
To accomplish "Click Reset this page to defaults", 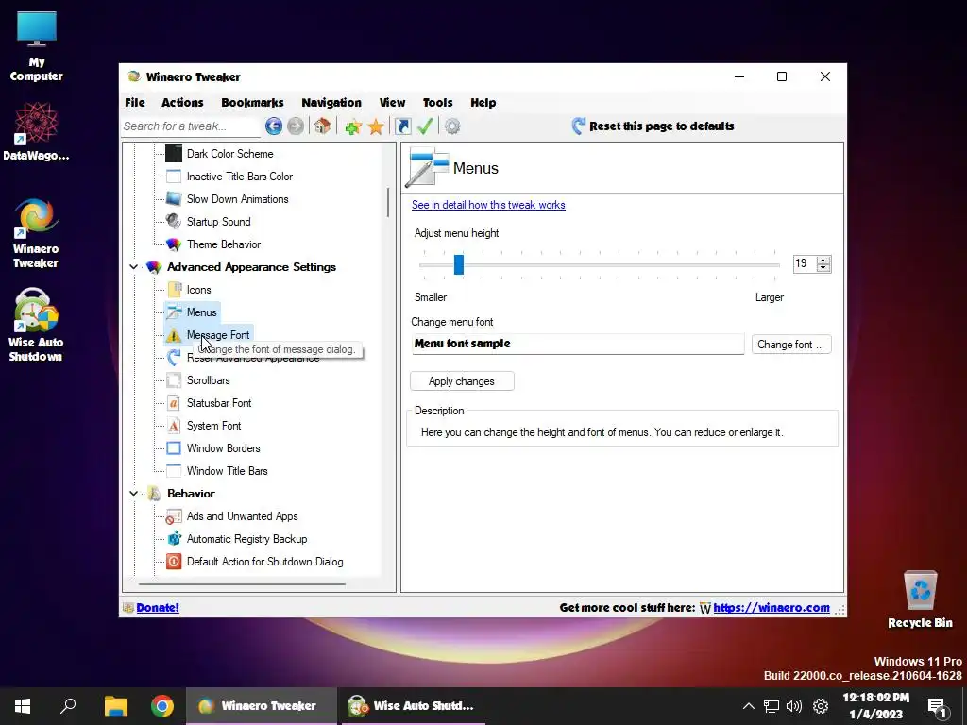I will [x=653, y=126].
